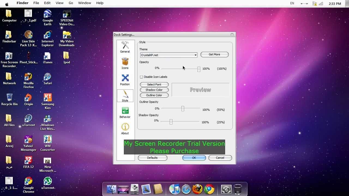Click the Select Font button

point(154,84)
